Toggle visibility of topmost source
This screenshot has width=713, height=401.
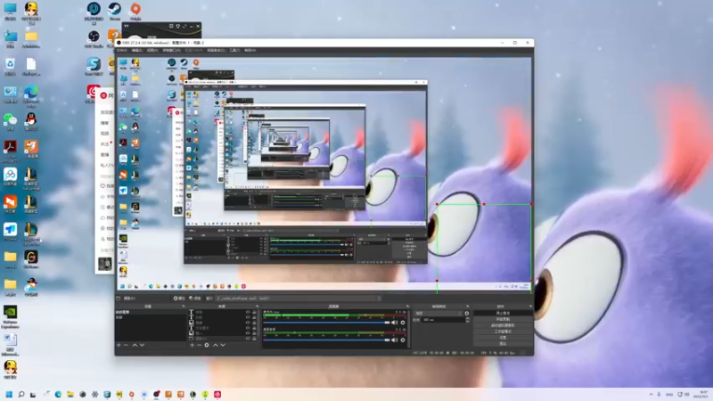click(x=248, y=312)
